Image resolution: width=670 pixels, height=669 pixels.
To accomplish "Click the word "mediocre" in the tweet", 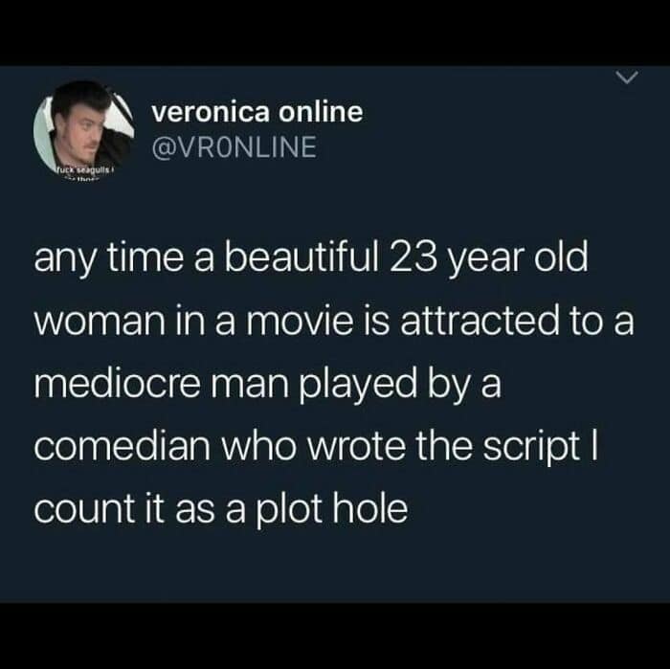I will [x=117, y=384].
